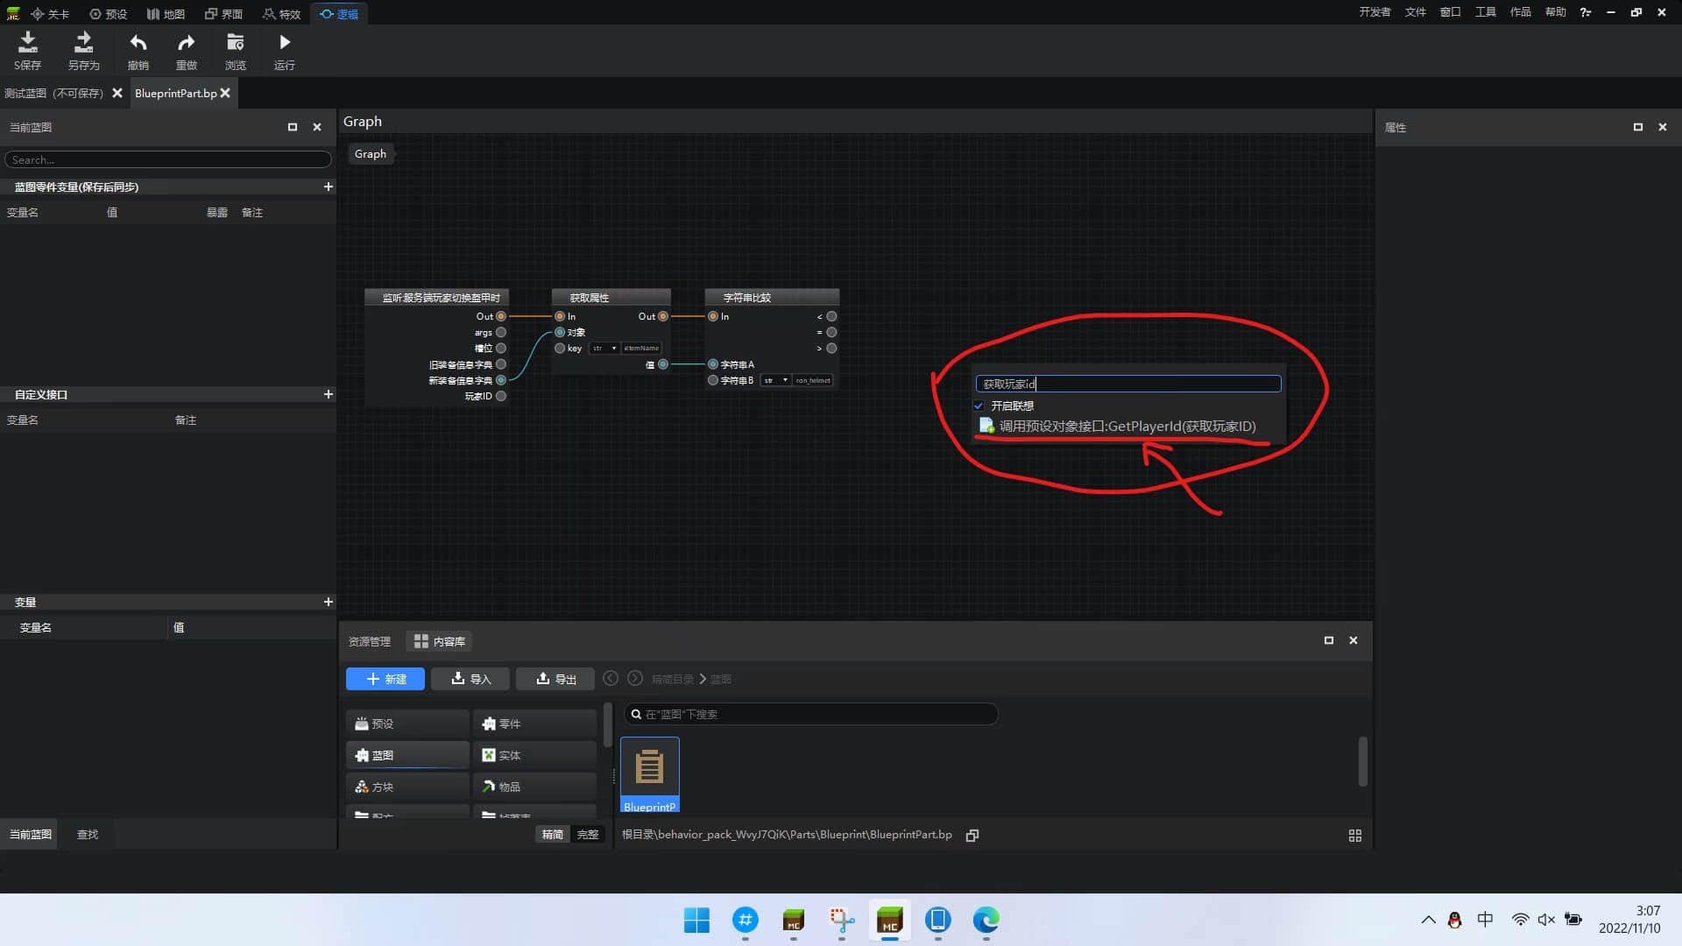Open the 地图 editor tab
Viewport: 1682px width, 946px height.
[166, 14]
